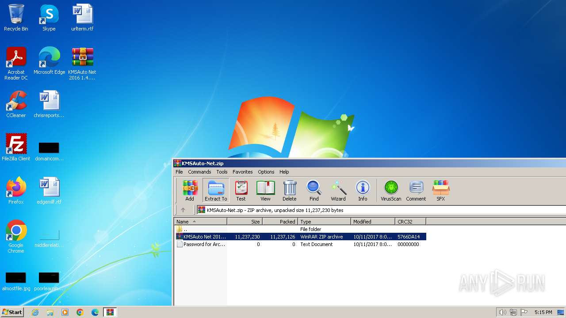Open the Favorites menu

pos(243,172)
